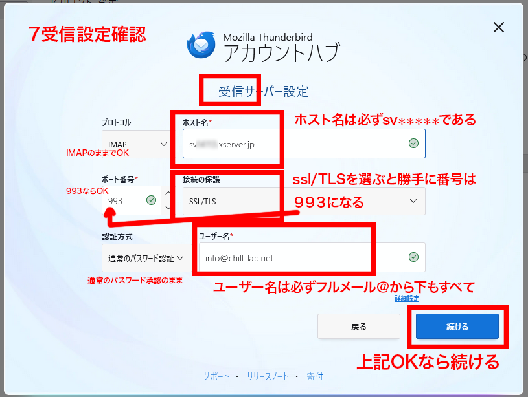Open the サポート link in footer
Screen dimensions: 528x397
point(216,376)
